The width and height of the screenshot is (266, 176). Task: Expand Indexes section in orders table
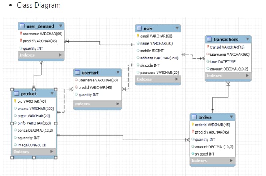230,161
